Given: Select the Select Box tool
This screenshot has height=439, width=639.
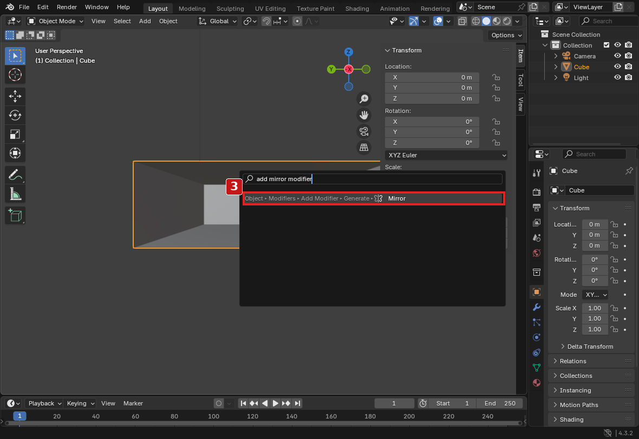Looking at the screenshot, I should [15, 56].
